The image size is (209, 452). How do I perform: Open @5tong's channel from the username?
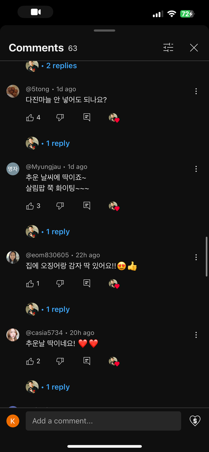click(x=38, y=89)
